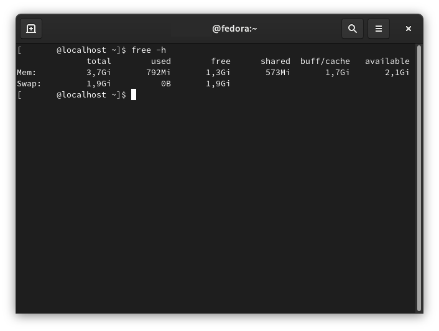439x331 pixels.
Task: Open the hamburger main menu
Action: (379, 29)
